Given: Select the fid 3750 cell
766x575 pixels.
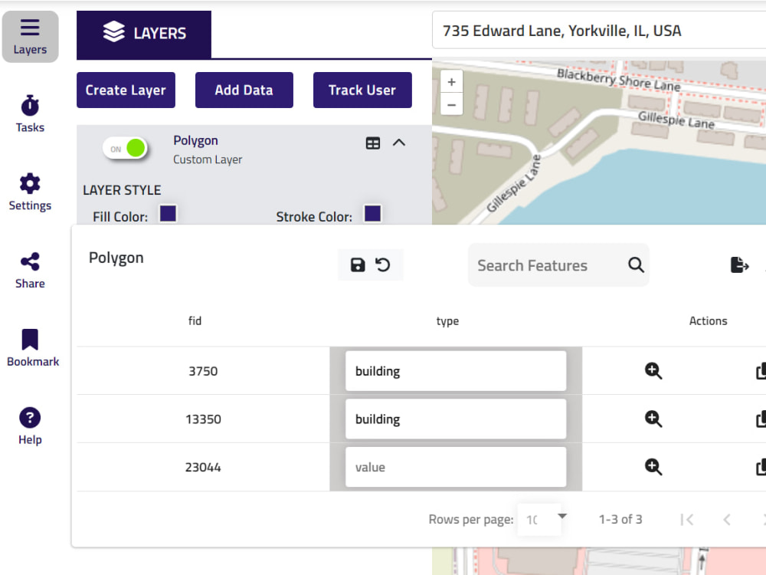Looking at the screenshot, I should pyautogui.click(x=203, y=371).
